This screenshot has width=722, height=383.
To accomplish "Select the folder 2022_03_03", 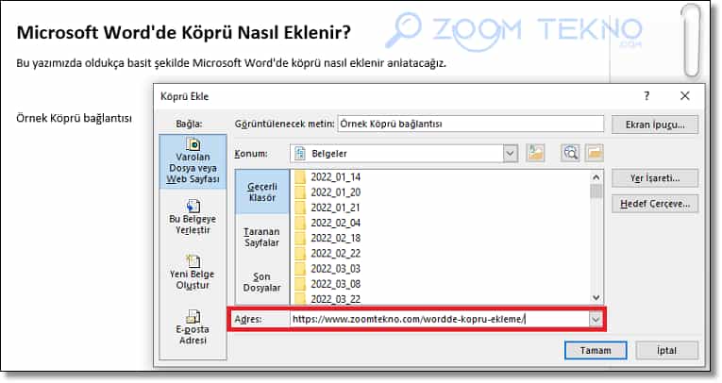I will click(327, 268).
